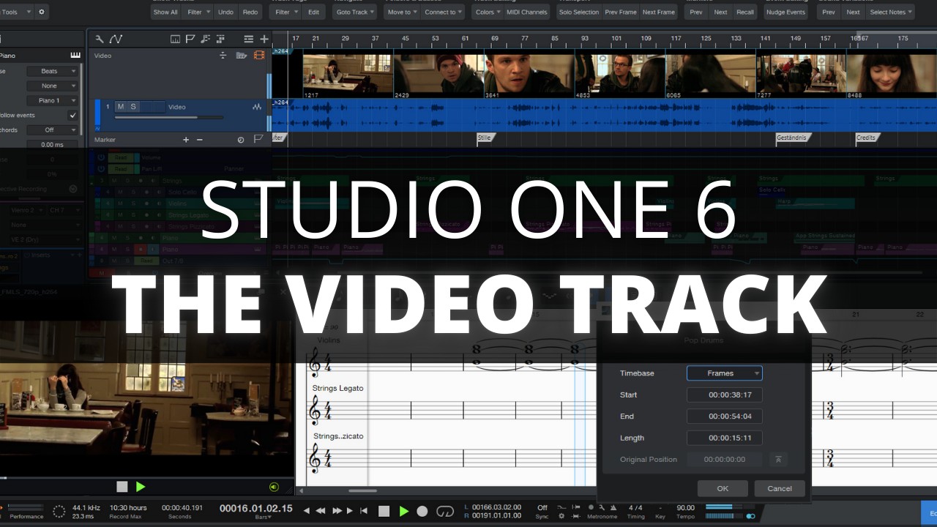
Task: Toggle the automation curve icon
Action: (x=116, y=39)
